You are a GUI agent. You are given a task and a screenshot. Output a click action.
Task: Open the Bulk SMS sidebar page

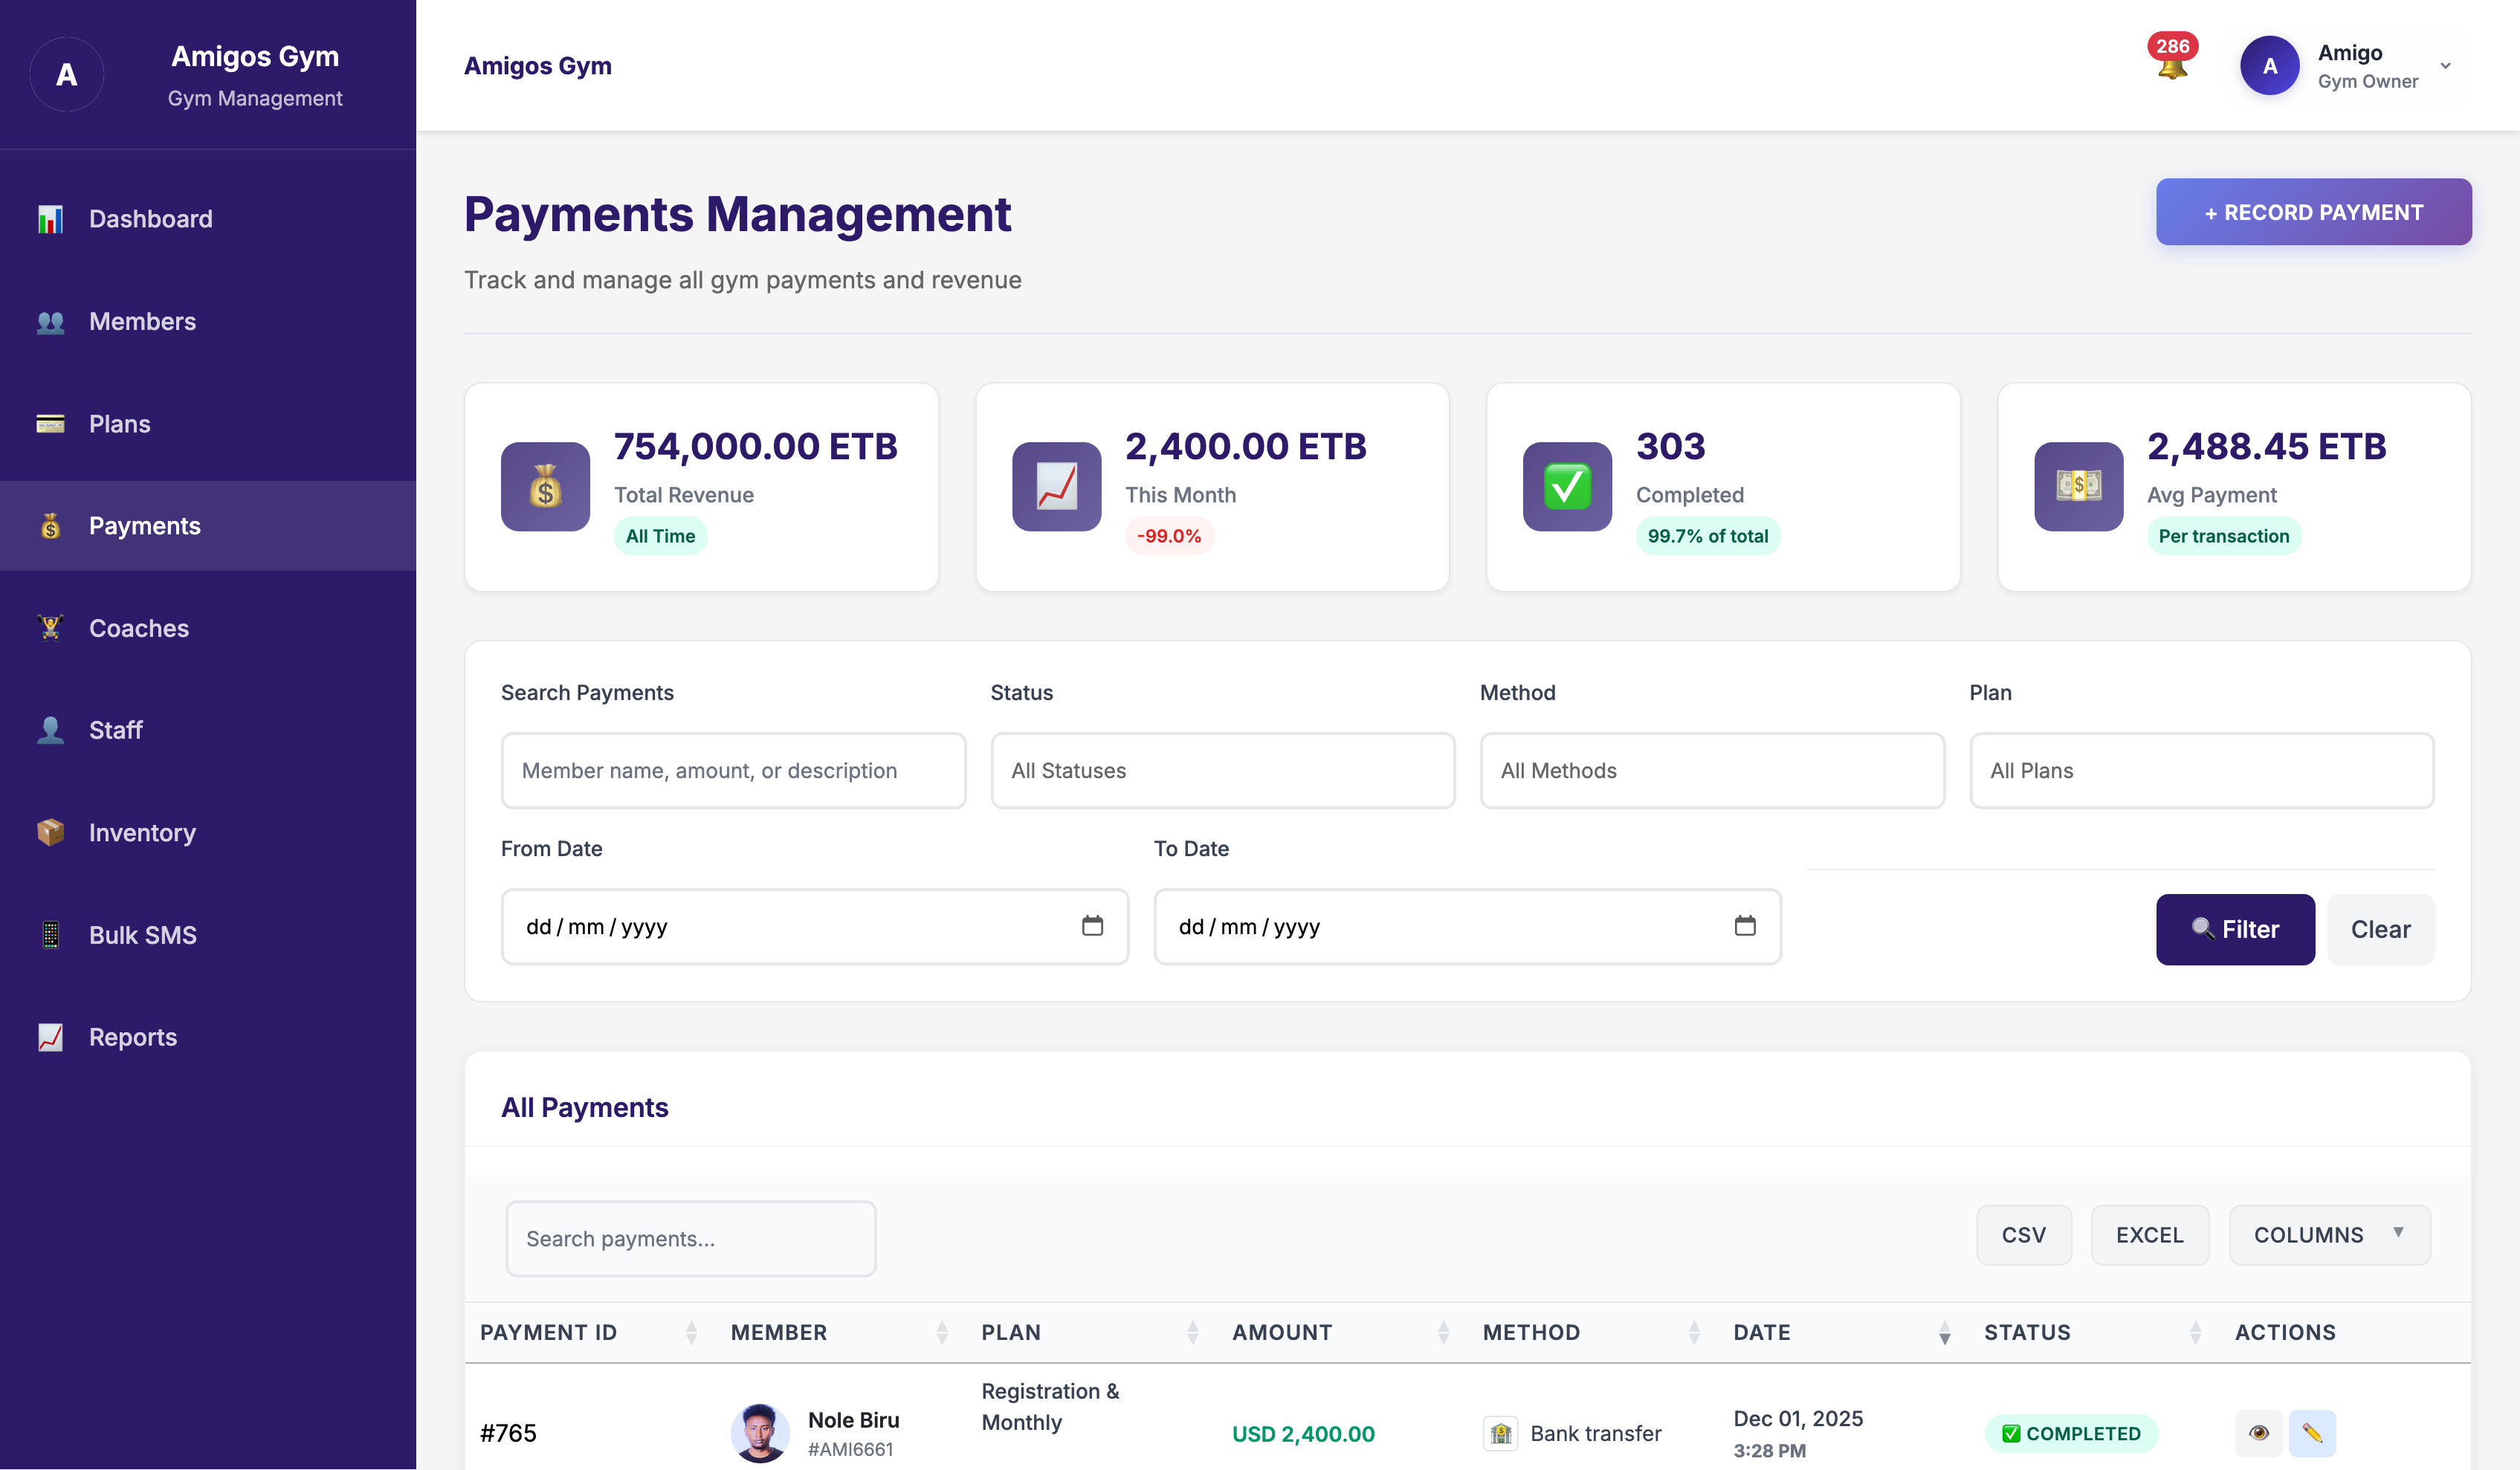pos(142,935)
